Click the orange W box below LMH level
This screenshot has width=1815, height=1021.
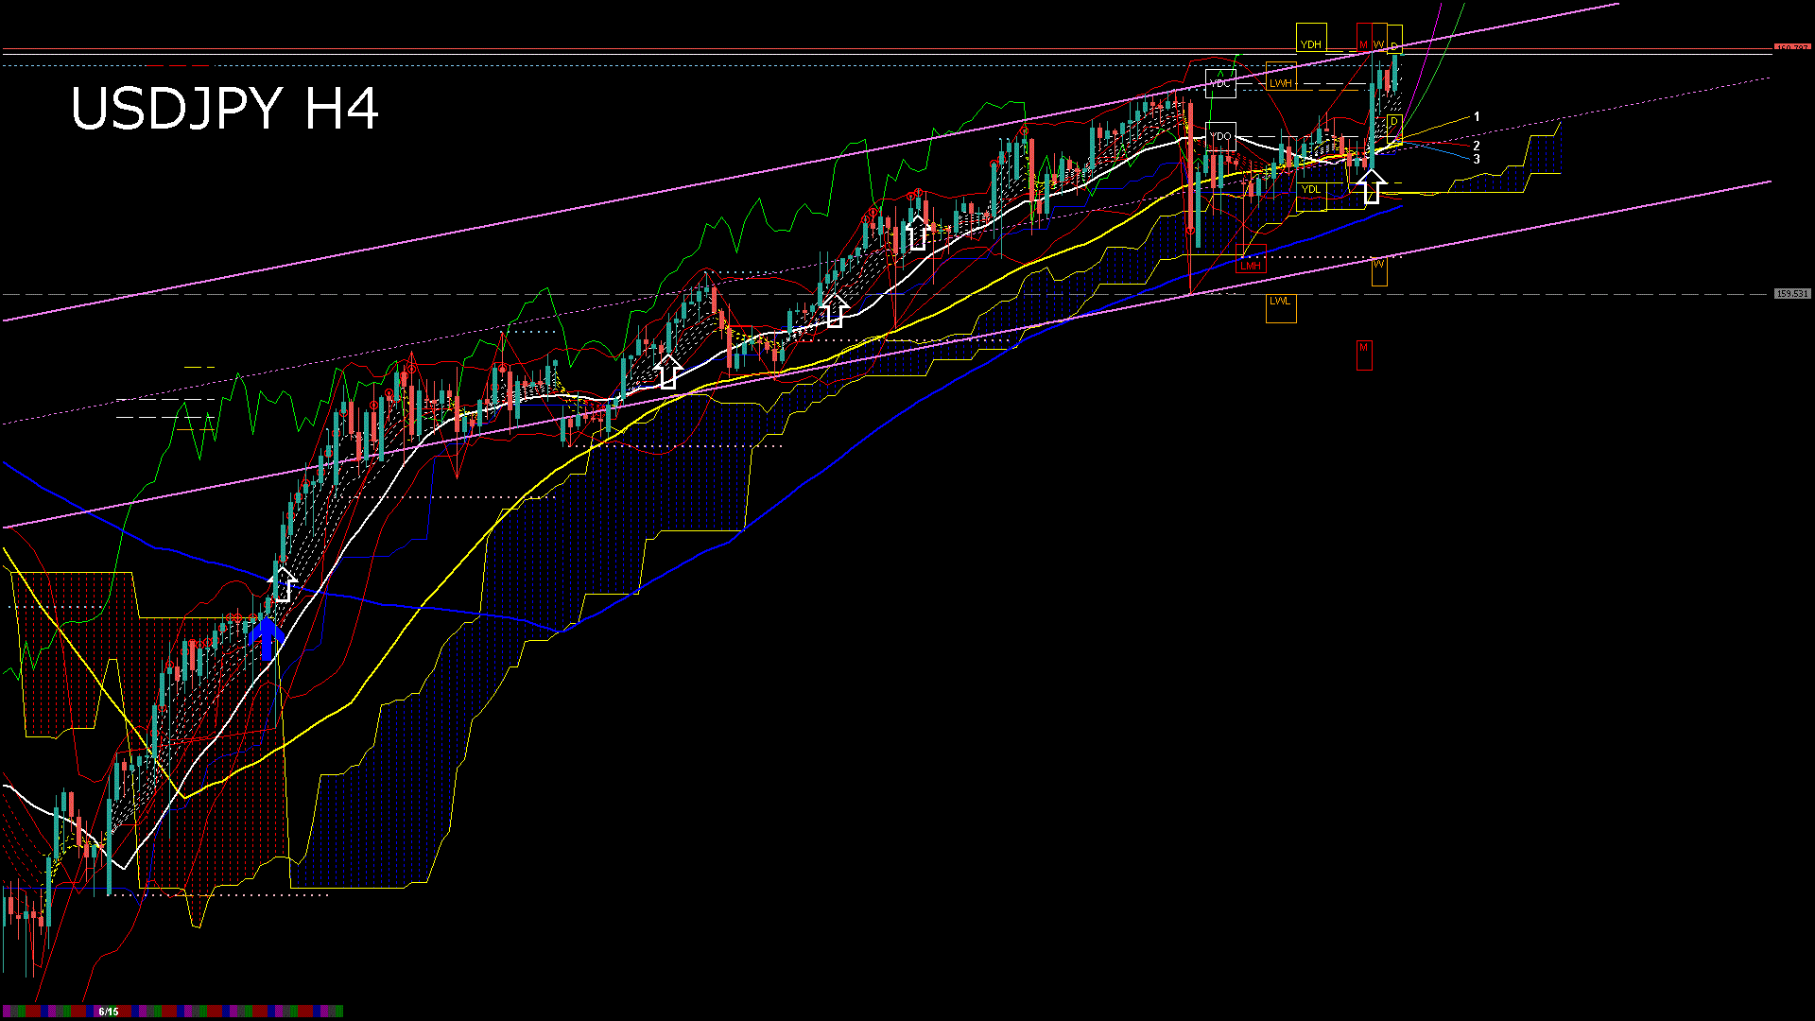[x=1379, y=270]
